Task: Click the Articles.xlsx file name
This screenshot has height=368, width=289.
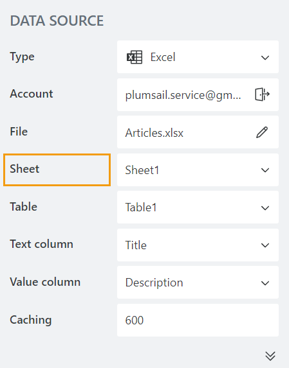Action: (x=154, y=133)
